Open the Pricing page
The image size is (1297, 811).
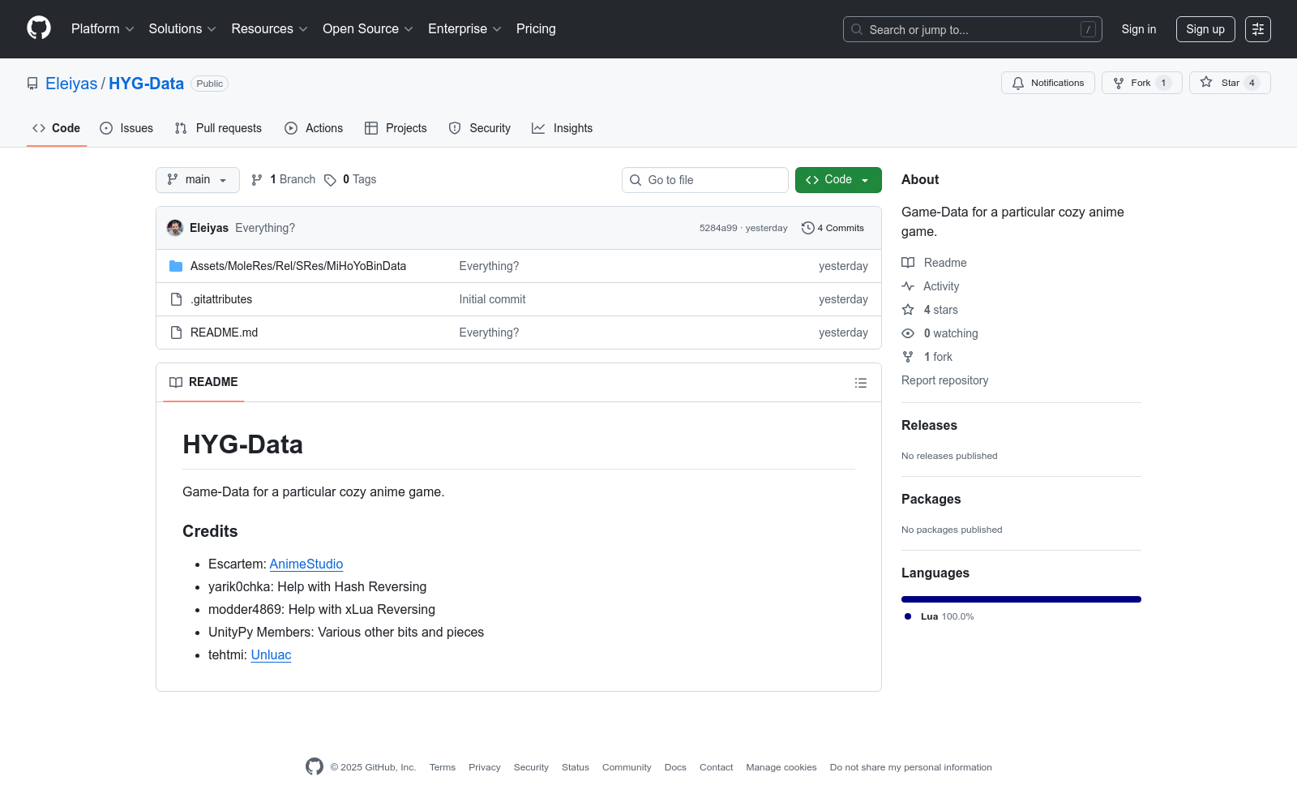pos(536,28)
